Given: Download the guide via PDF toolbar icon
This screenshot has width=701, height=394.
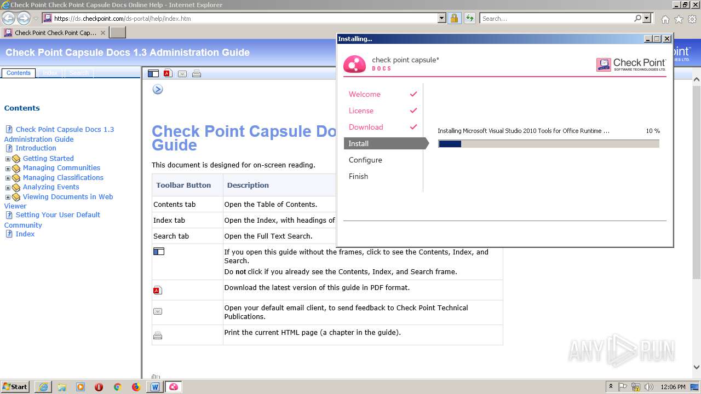Looking at the screenshot, I should coord(168,73).
